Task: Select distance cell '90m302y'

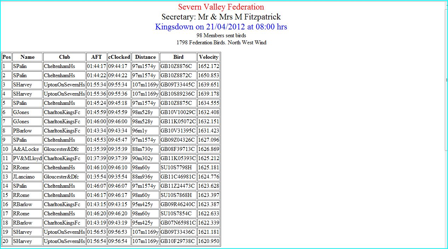Action: (145, 158)
